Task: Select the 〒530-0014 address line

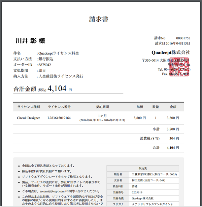Action: pyautogui.click(x=166, y=60)
